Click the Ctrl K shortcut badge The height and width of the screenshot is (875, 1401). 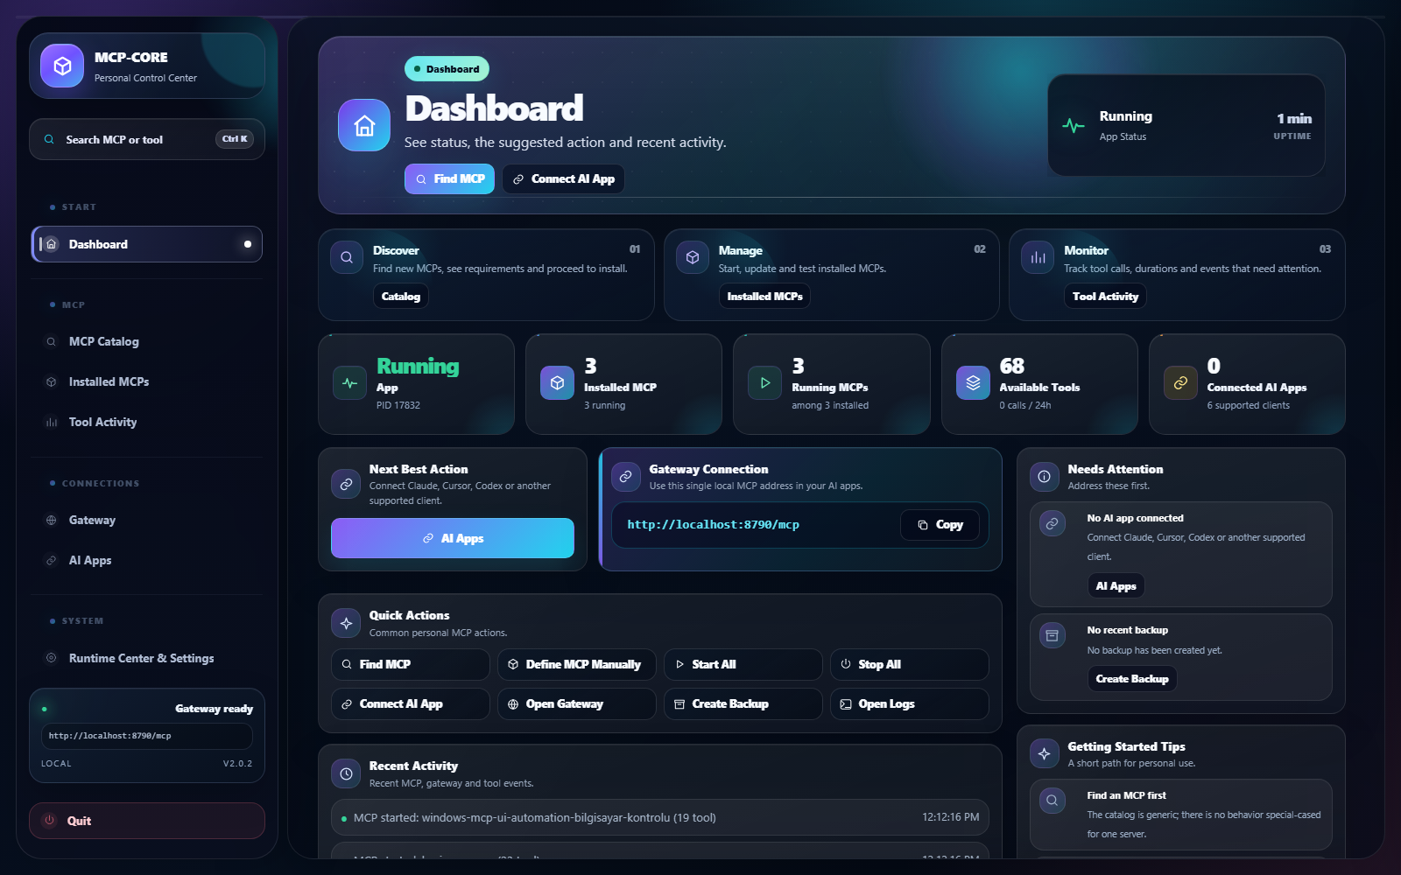235,139
